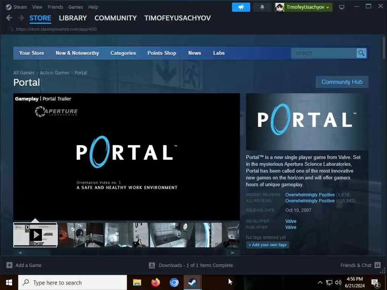Open Points Shop link
Screen dimensions: 387x290
coord(162,53)
